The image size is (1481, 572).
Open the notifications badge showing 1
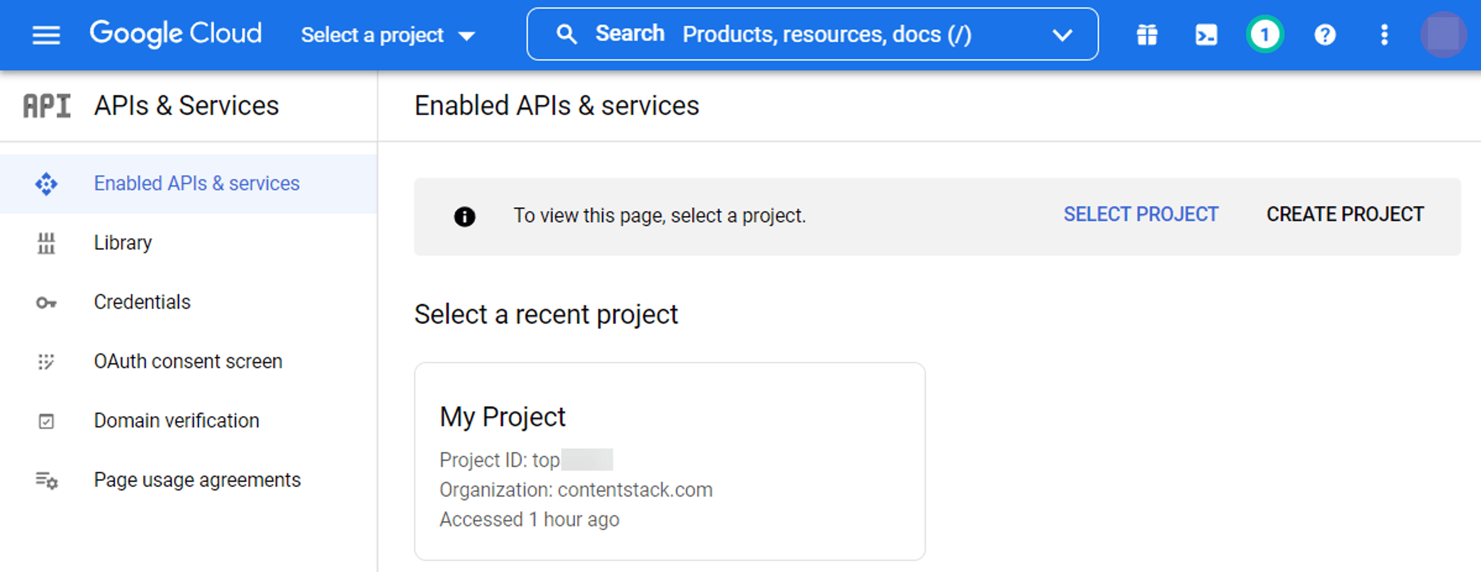[x=1265, y=35]
